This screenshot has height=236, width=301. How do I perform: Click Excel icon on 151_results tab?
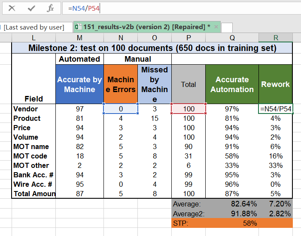point(78,27)
